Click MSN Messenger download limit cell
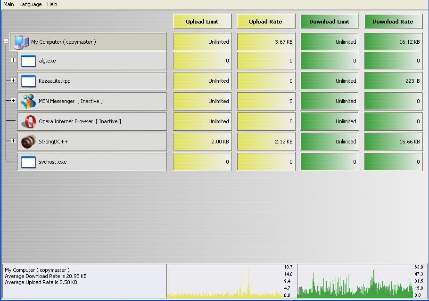The width and height of the screenshot is (429, 301). tap(330, 101)
